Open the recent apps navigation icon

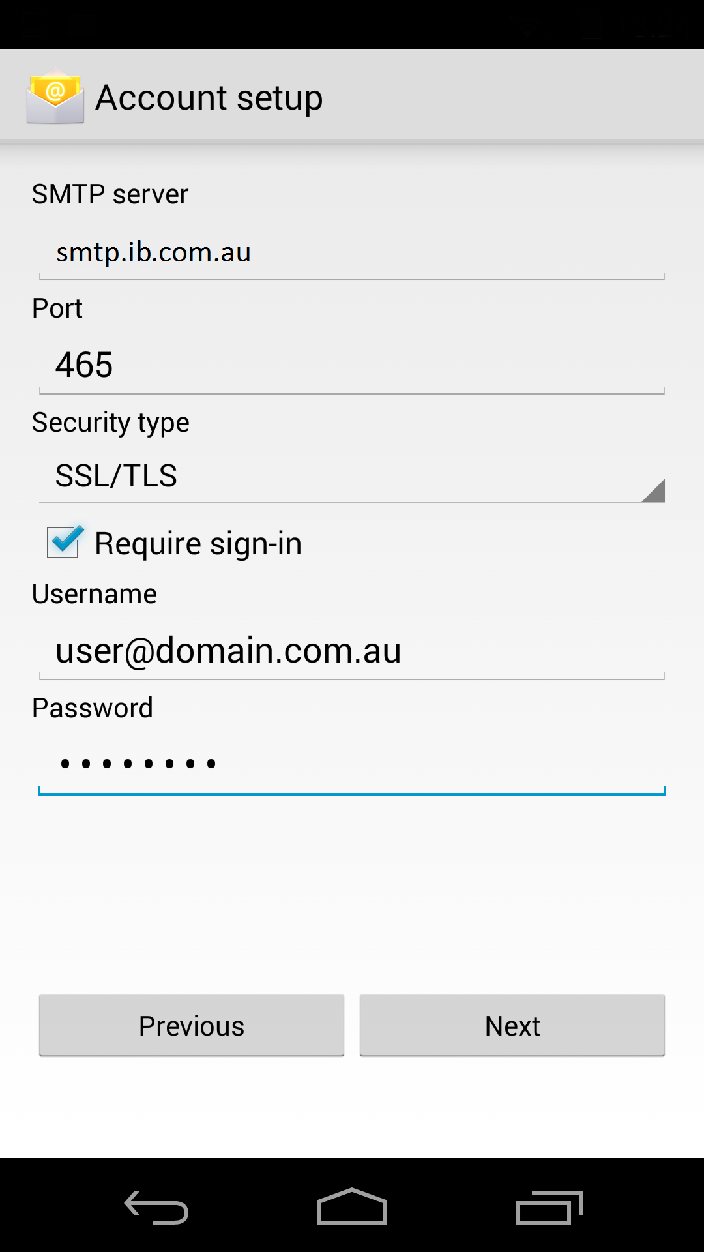(549, 1208)
